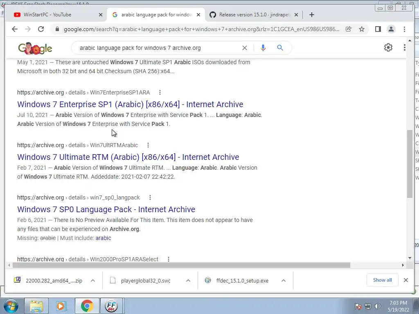Switch to Release version 15.1.0 GitHub tab

coord(254,15)
